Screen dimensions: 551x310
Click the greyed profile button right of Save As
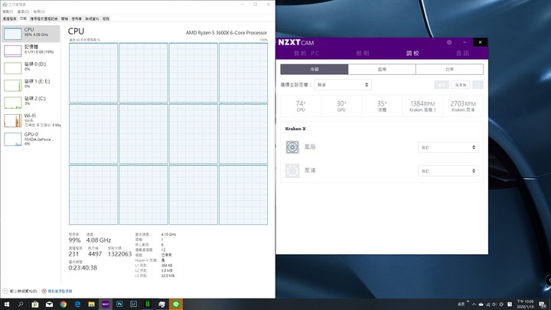click(x=478, y=85)
